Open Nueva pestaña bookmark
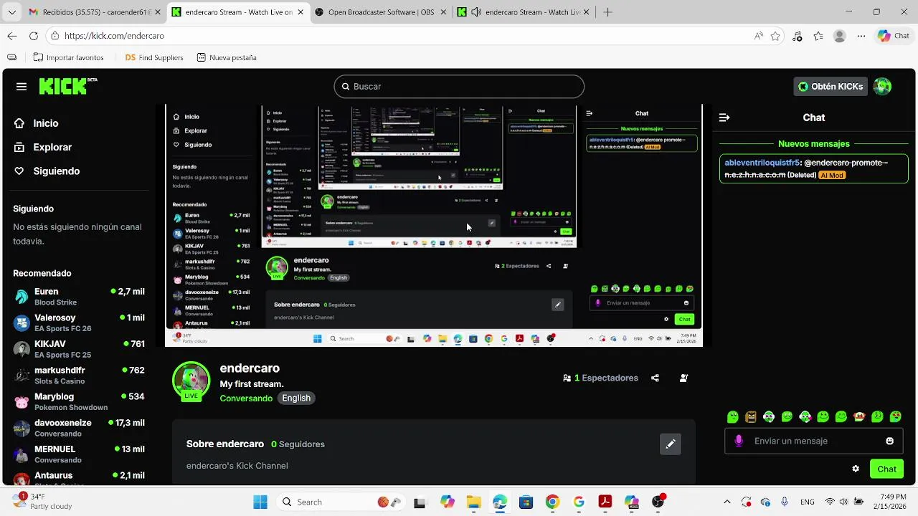918x516 pixels. (x=227, y=57)
